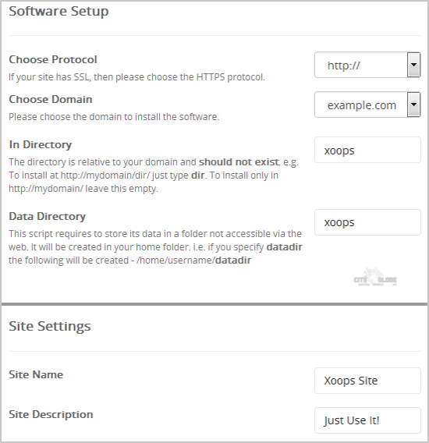Image resolution: width=429 pixels, height=443 pixels.
Task: Click the Choose Domain label
Action: click(51, 100)
